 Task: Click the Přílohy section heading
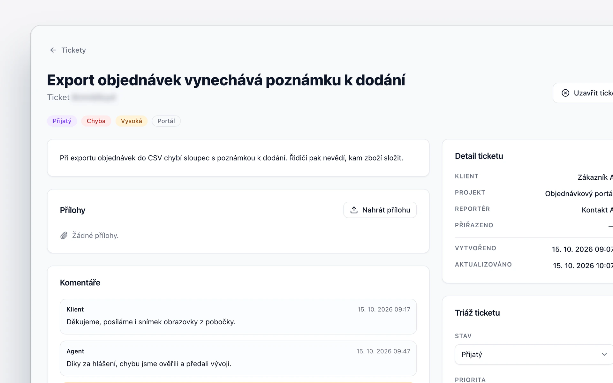[x=72, y=210]
